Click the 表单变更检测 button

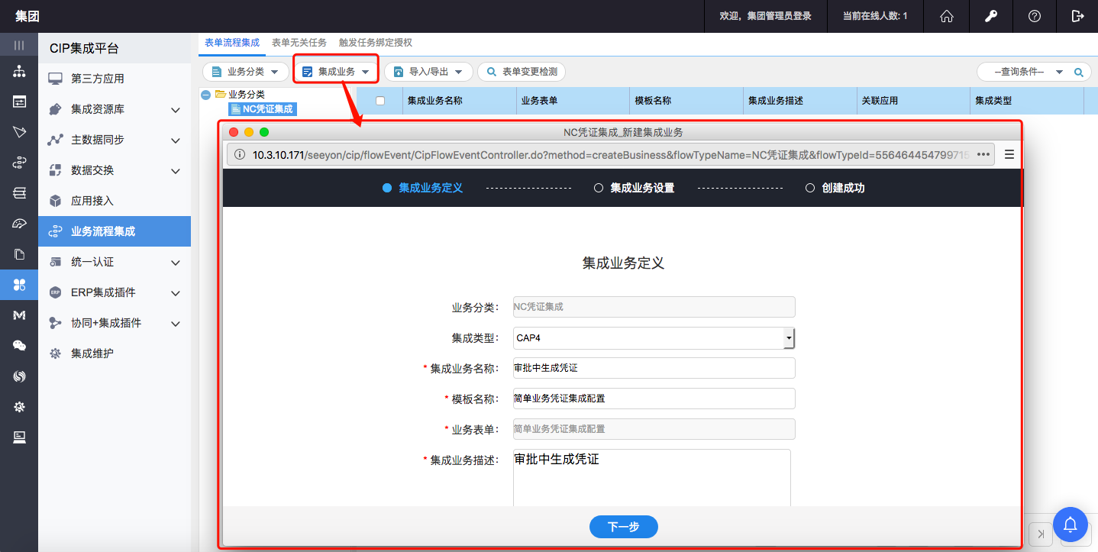522,72
